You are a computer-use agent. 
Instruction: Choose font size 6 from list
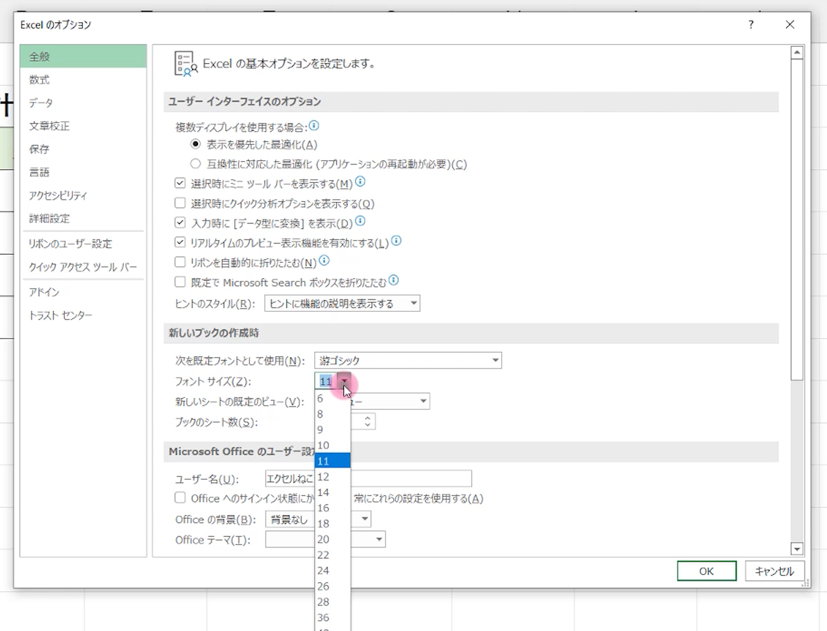coord(333,398)
